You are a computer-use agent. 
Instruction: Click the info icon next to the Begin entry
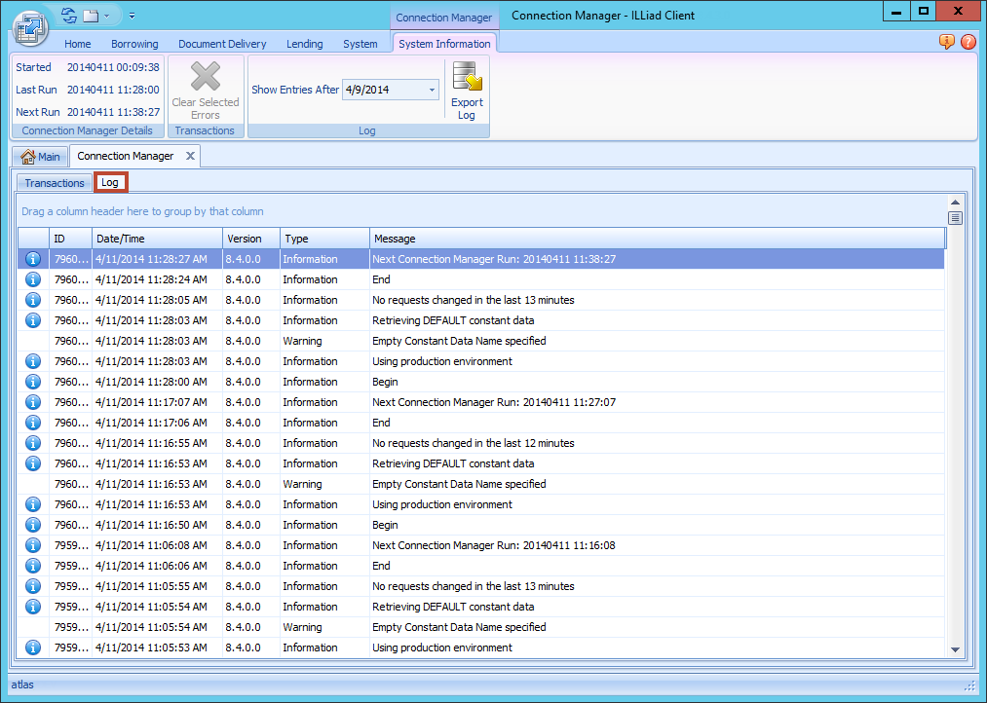coord(32,382)
